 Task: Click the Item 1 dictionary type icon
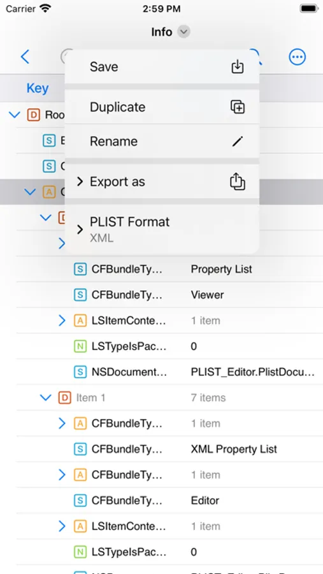65,397
